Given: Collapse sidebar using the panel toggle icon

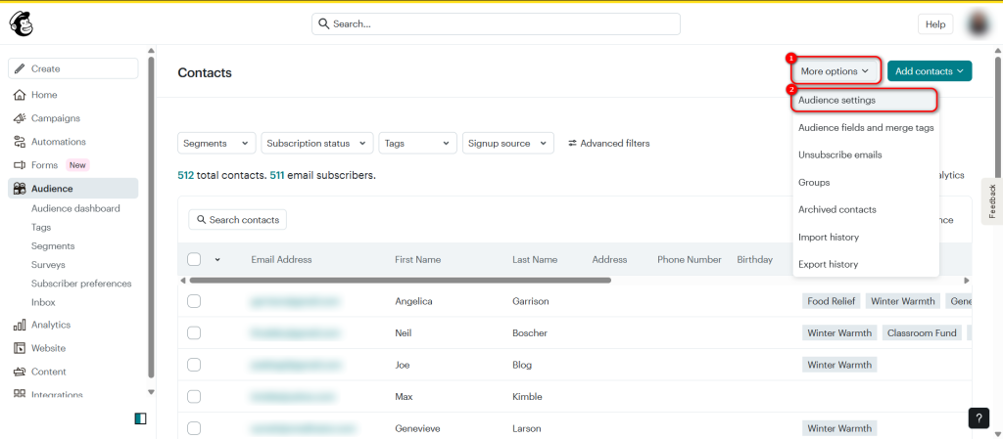Looking at the screenshot, I should pyautogui.click(x=140, y=418).
